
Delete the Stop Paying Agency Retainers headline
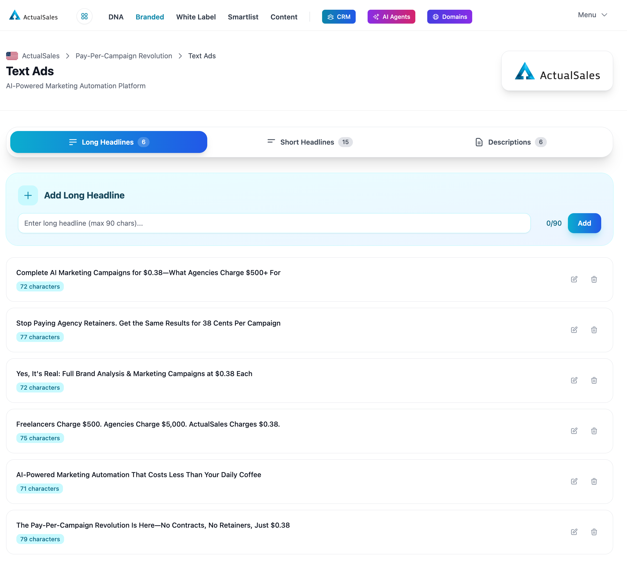(x=594, y=330)
